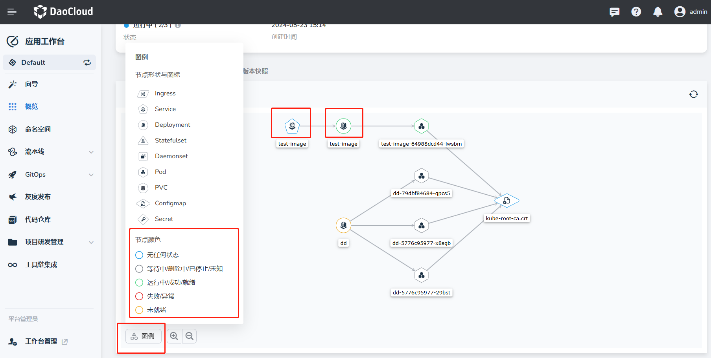The width and height of the screenshot is (711, 358).
Task: Expand the 项目研发管理 menu
Action: pyautogui.click(x=91, y=242)
